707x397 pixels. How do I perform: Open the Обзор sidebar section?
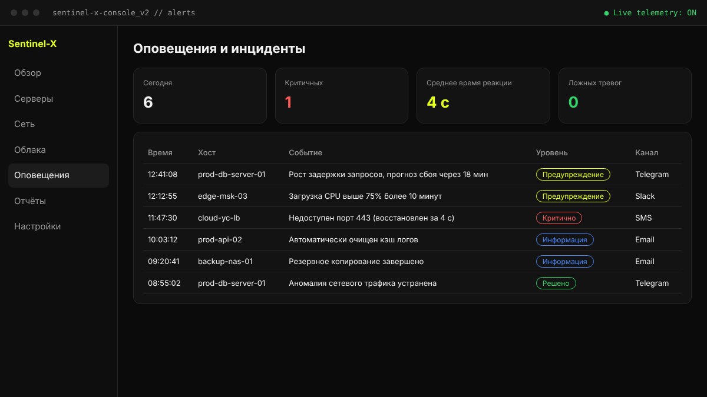tap(58, 73)
